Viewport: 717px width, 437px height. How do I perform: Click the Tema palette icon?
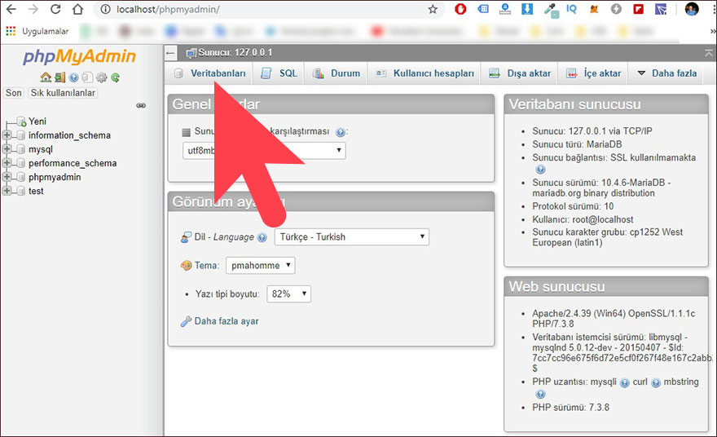pos(186,266)
